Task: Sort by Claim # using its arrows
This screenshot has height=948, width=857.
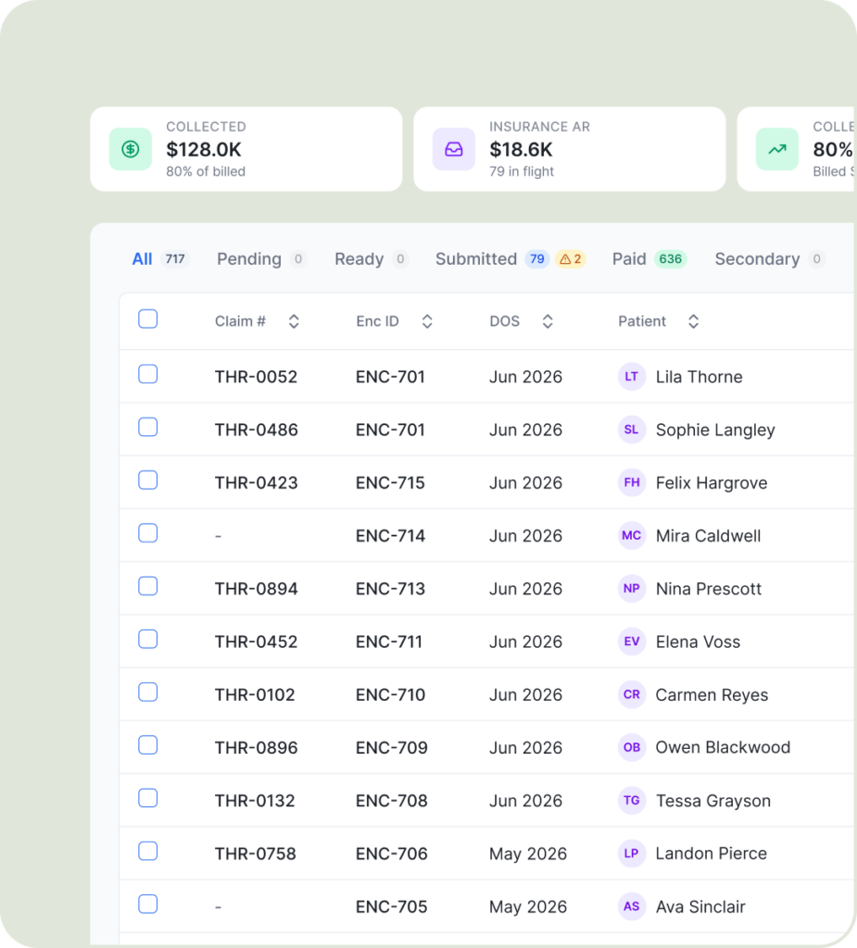Action: 294,321
